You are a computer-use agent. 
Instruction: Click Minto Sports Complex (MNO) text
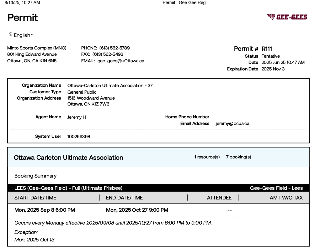click(x=37, y=48)
